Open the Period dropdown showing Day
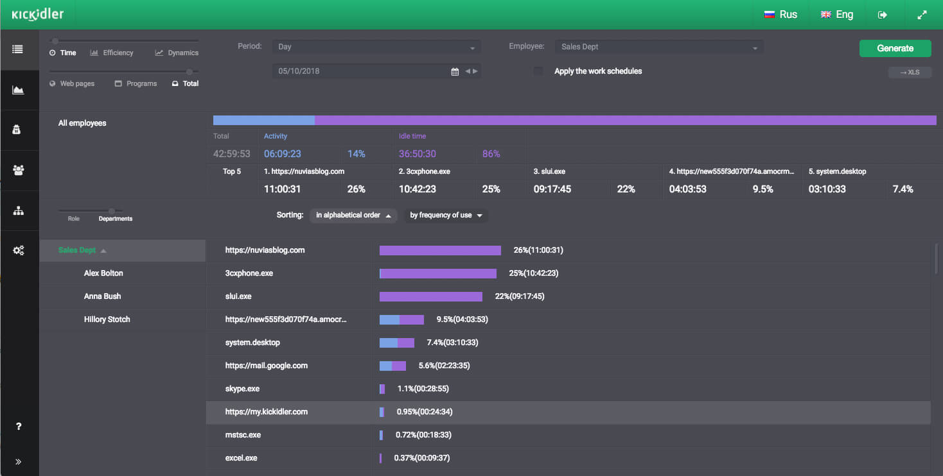 pyautogui.click(x=376, y=47)
